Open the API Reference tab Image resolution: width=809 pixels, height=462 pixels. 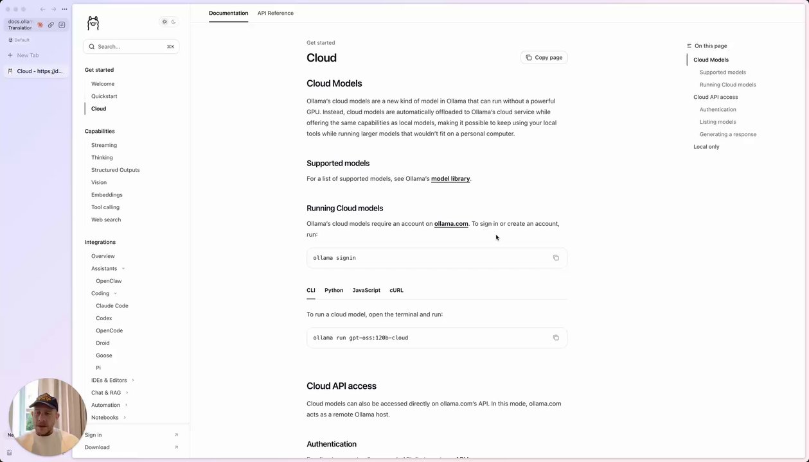click(x=275, y=13)
